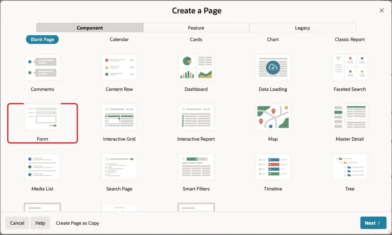The width and height of the screenshot is (392, 235).
Task: Choose the Content Row page icon
Action: pyautogui.click(x=119, y=67)
